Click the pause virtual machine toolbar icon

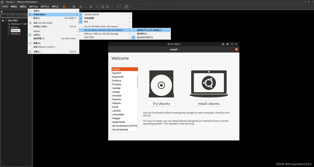click(x=64, y=7)
